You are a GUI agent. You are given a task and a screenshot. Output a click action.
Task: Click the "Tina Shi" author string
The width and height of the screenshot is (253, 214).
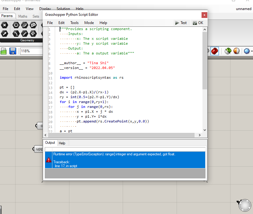click(x=98, y=63)
